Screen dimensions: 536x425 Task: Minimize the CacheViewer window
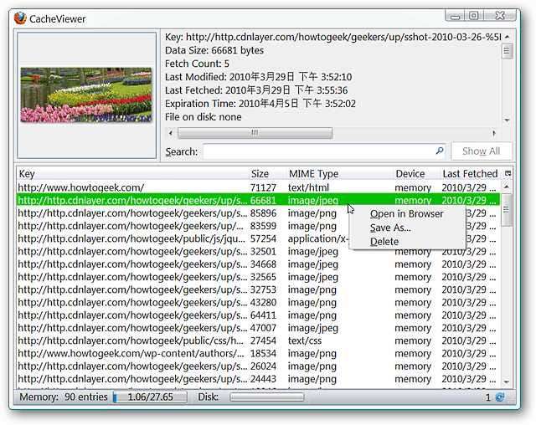tap(454, 16)
